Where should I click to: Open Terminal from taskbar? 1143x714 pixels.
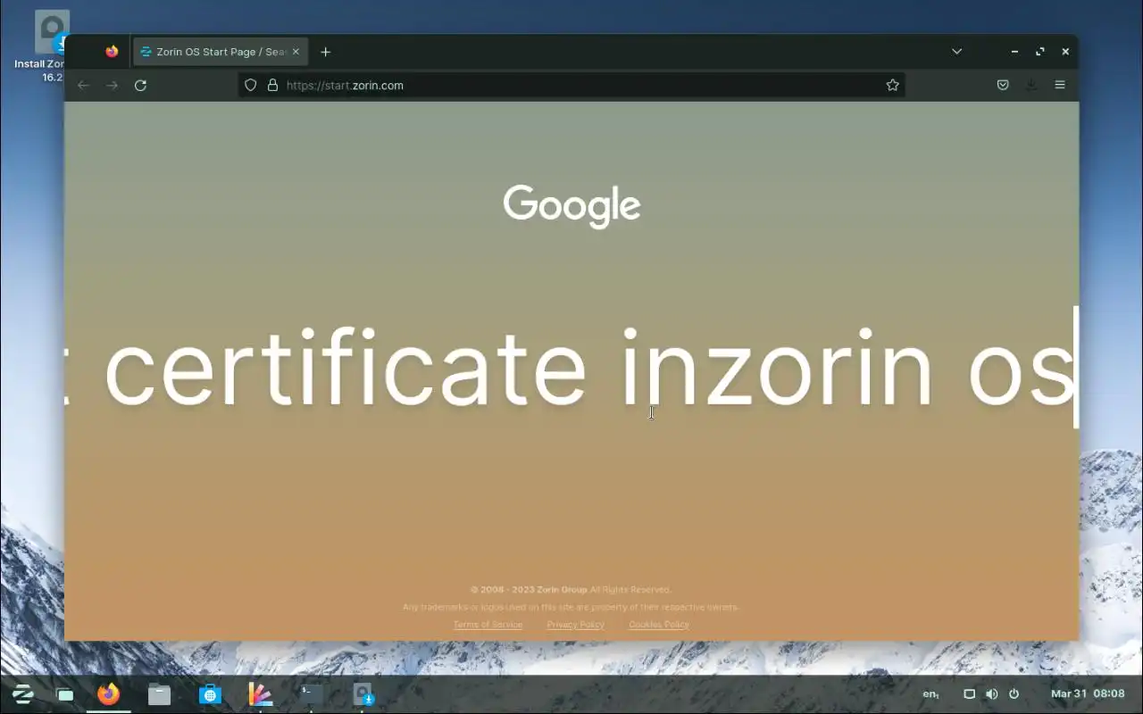(x=311, y=693)
